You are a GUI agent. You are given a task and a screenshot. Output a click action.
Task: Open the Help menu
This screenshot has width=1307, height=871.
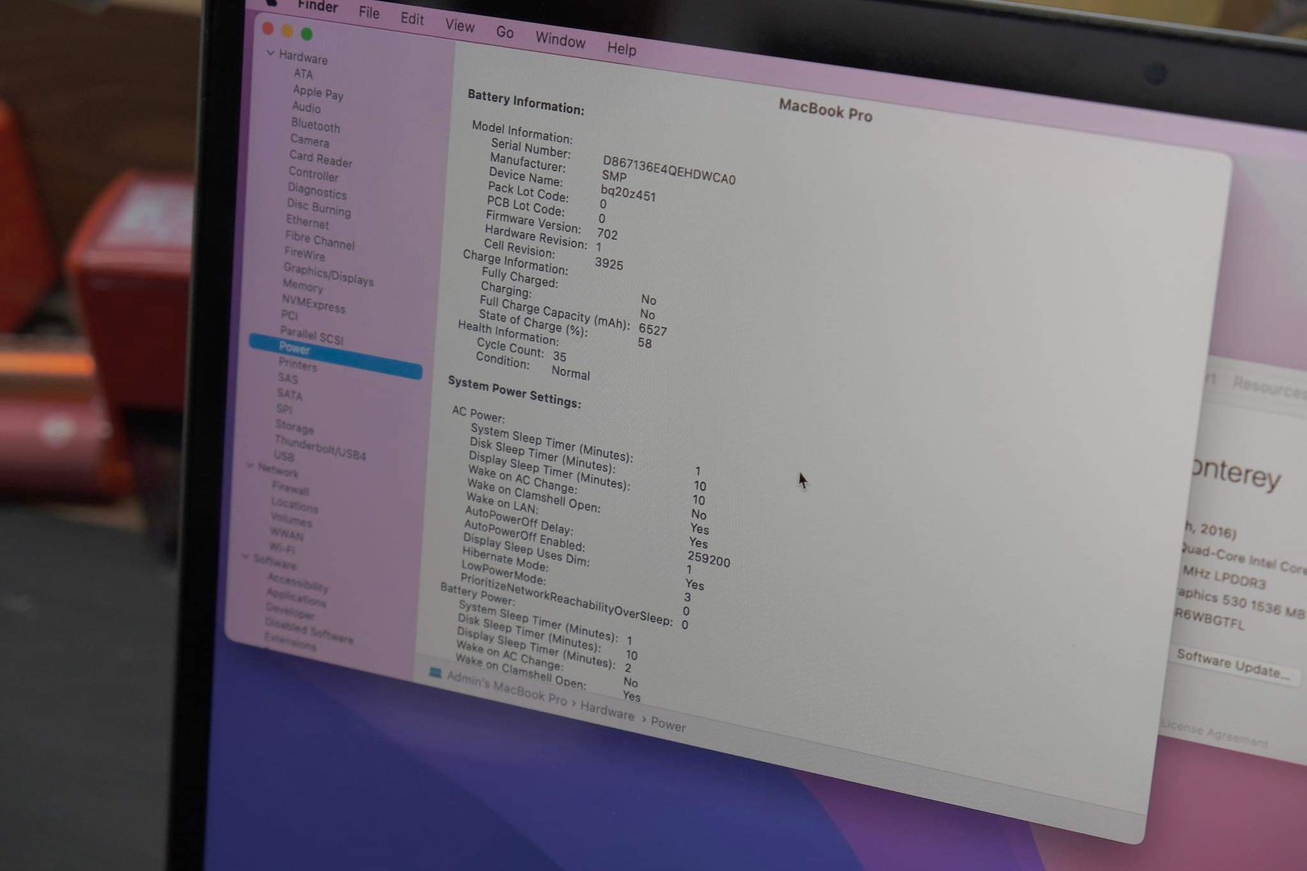click(x=621, y=49)
